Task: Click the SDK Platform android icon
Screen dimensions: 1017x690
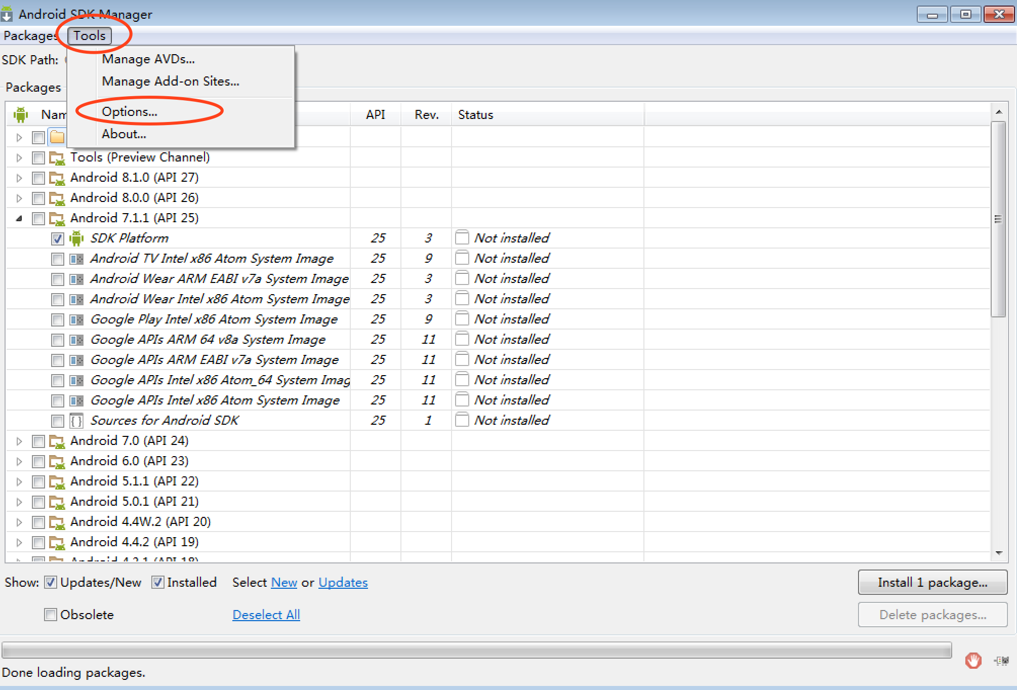Action: tap(76, 238)
